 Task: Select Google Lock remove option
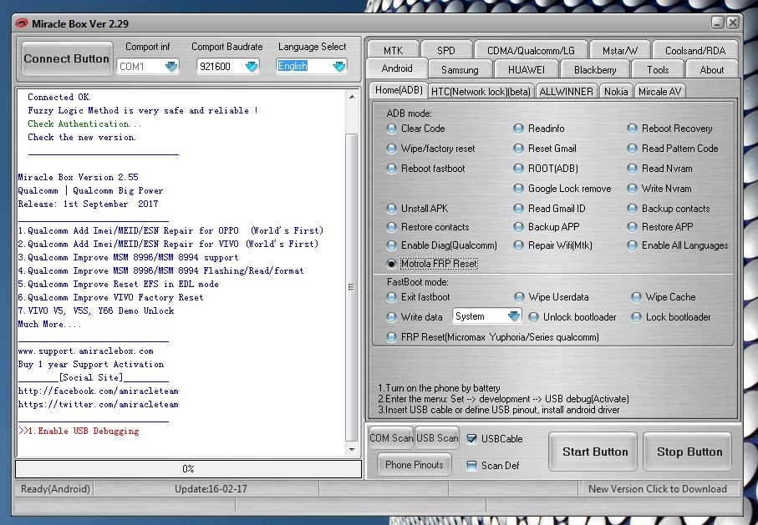tap(519, 189)
